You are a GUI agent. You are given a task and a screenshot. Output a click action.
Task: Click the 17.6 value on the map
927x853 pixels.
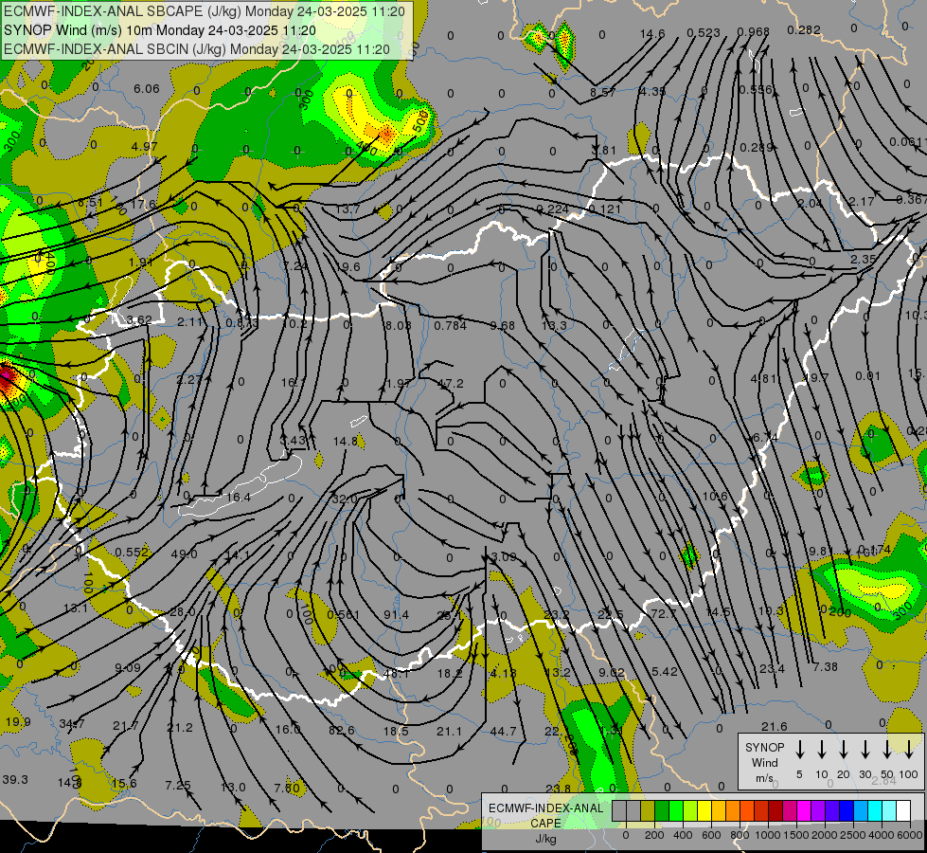tap(143, 204)
